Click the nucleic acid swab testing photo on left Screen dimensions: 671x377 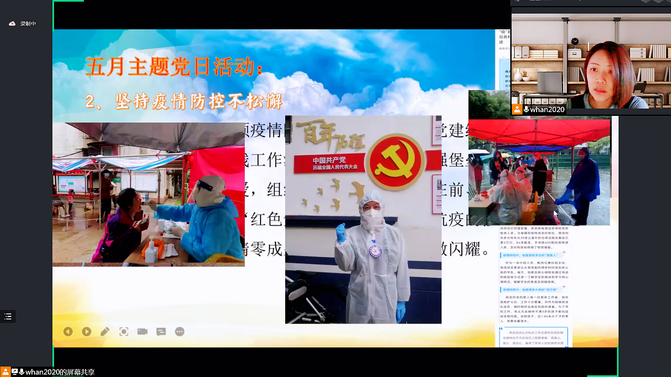point(149,194)
